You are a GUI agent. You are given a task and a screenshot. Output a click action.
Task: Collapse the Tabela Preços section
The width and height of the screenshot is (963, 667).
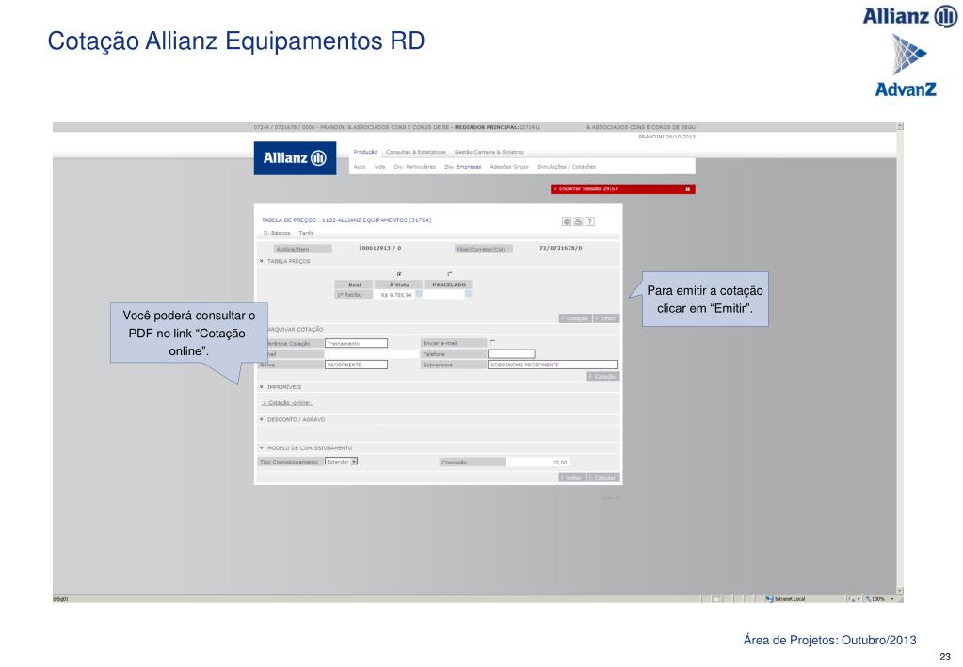click(x=262, y=261)
